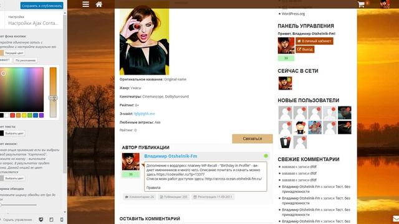Select the green palette swatch
Image resolution: width=399 pixels, height=224 pixels.
[30, 115]
